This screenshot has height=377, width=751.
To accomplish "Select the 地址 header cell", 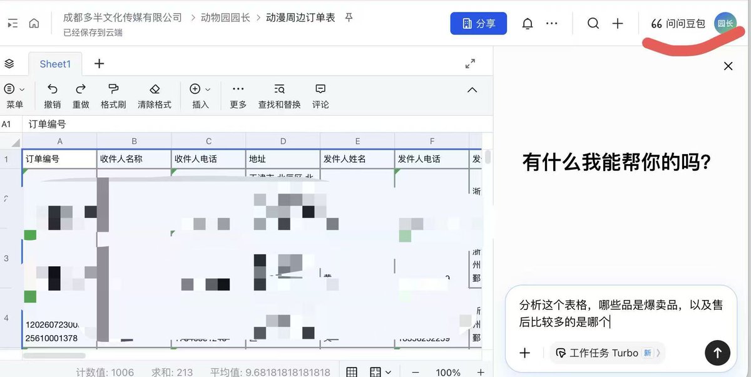I will [283, 159].
